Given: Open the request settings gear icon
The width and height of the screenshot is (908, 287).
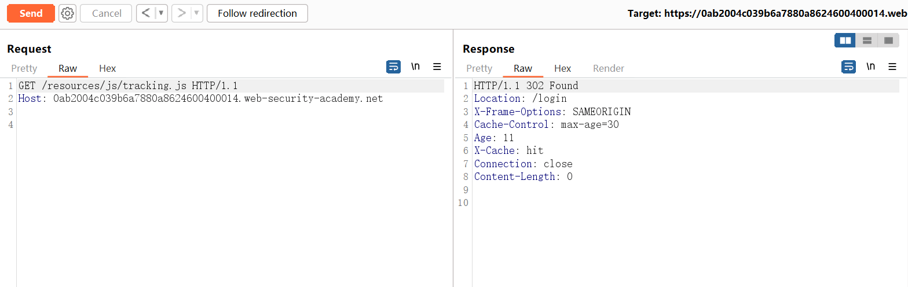Looking at the screenshot, I should click(67, 13).
